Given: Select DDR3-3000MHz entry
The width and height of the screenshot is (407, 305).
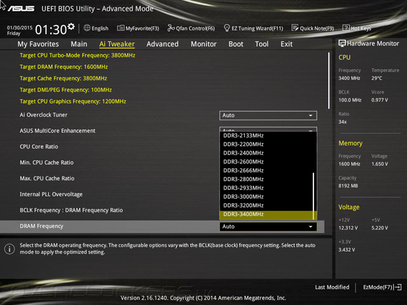Looking at the screenshot, I should click(266, 197).
